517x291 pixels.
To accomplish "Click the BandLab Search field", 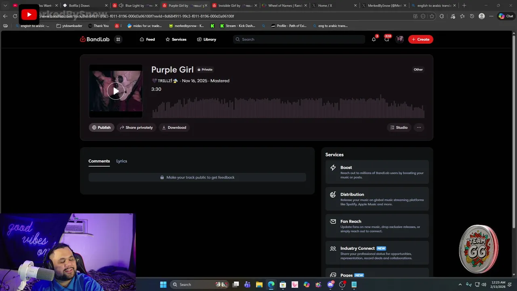I will (299, 39).
